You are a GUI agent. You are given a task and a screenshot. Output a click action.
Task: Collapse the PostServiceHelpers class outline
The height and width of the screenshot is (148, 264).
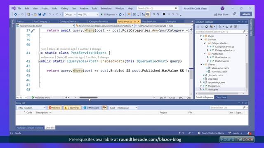(39, 53)
